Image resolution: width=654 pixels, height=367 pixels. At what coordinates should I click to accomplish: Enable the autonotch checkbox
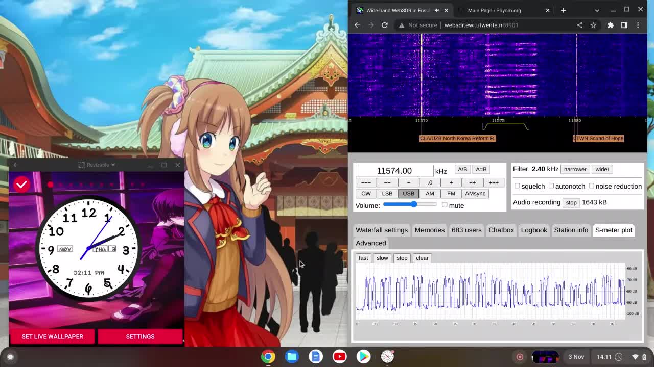click(x=551, y=186)
